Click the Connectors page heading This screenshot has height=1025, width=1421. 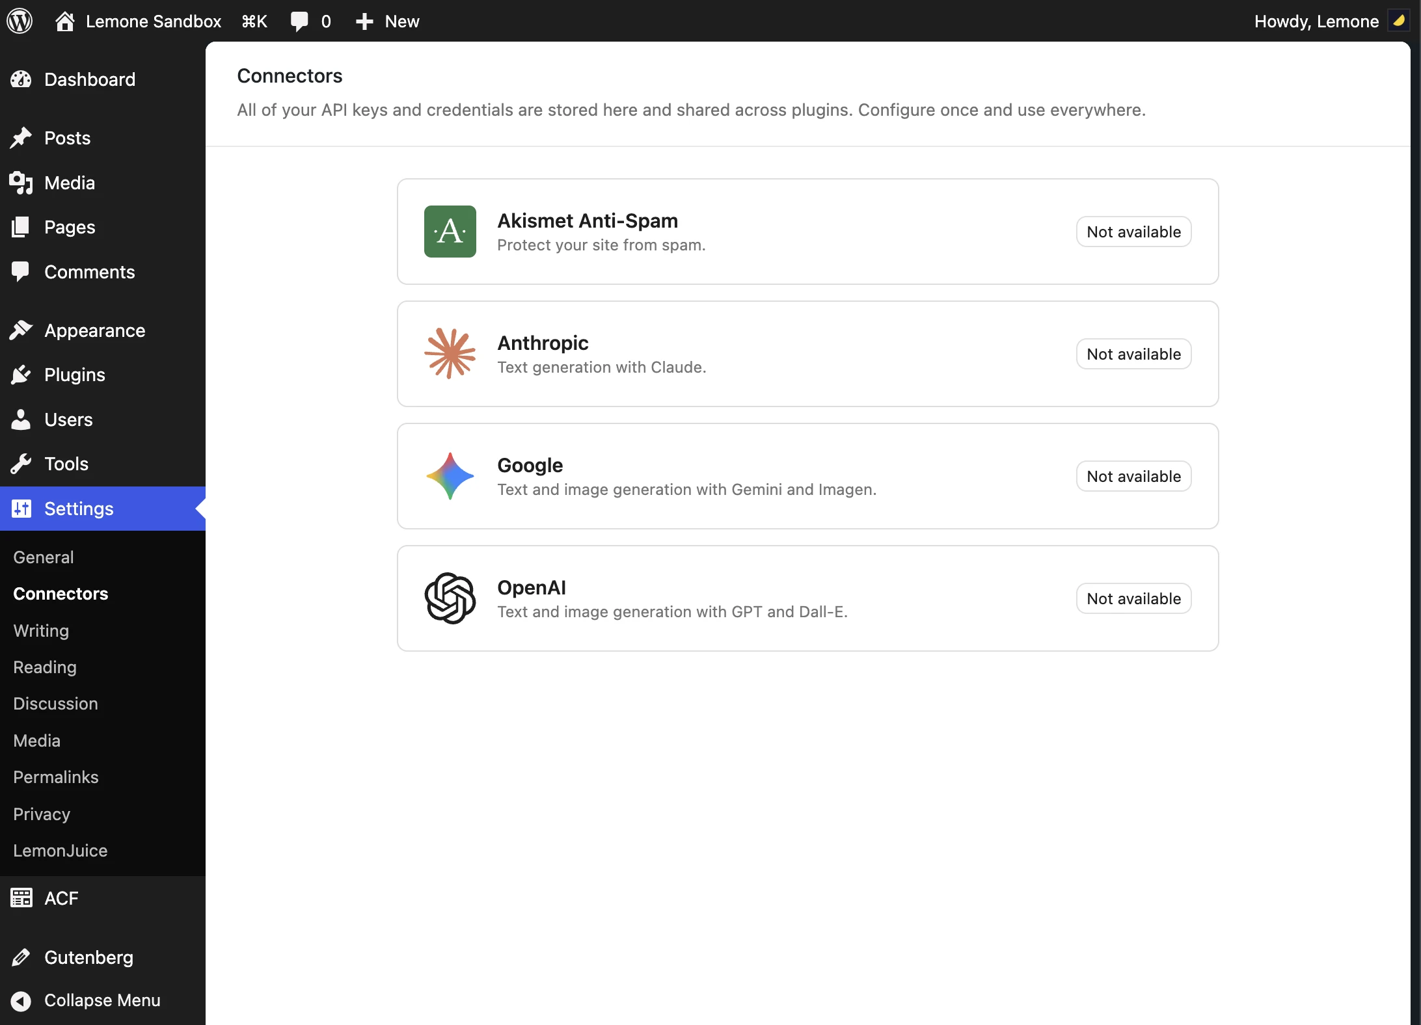[x=290, y=75]
